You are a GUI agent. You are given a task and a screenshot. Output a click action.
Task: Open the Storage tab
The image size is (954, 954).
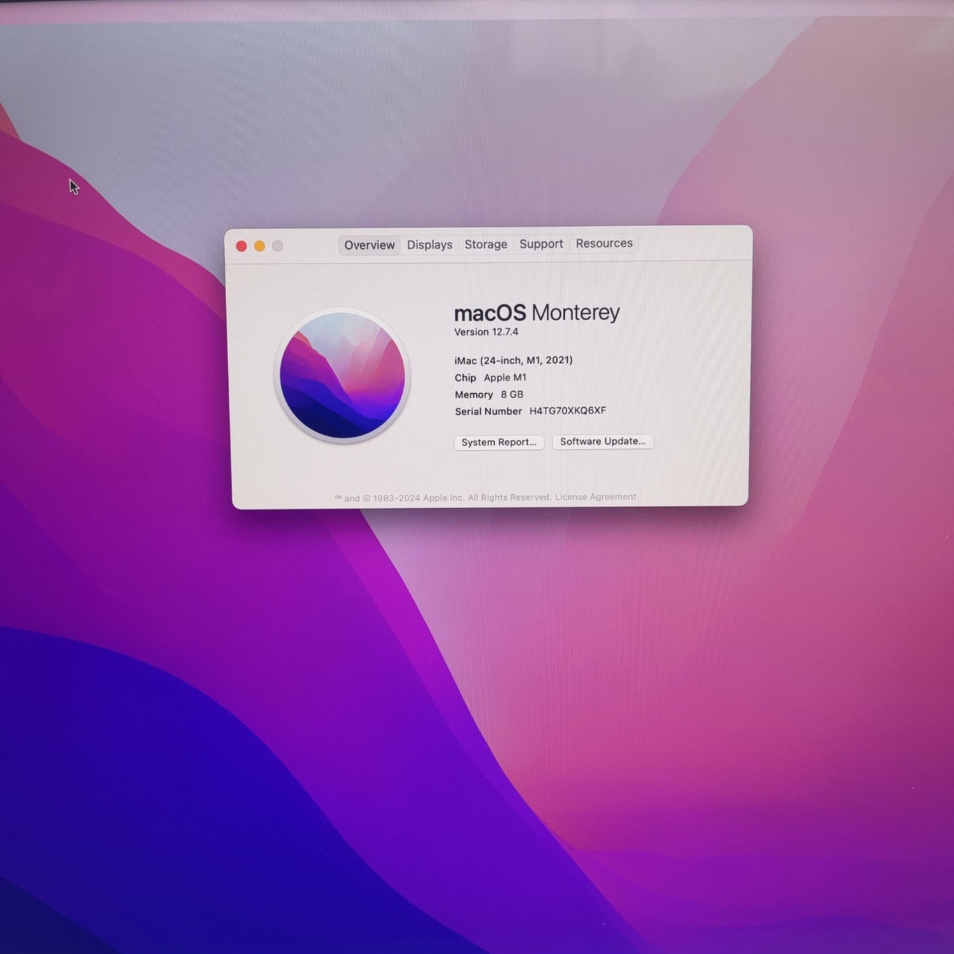tap(486, 244)
